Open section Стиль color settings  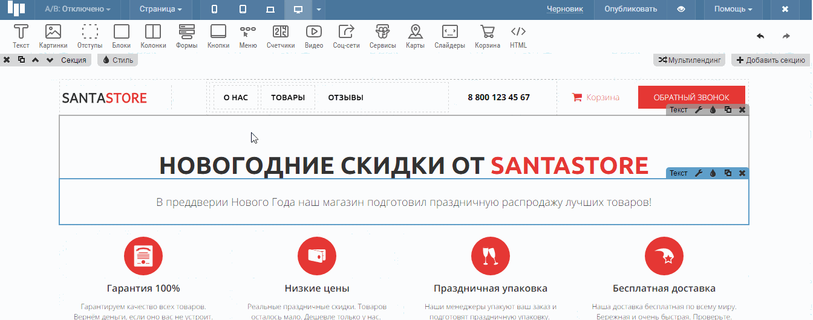pos(118,60)
